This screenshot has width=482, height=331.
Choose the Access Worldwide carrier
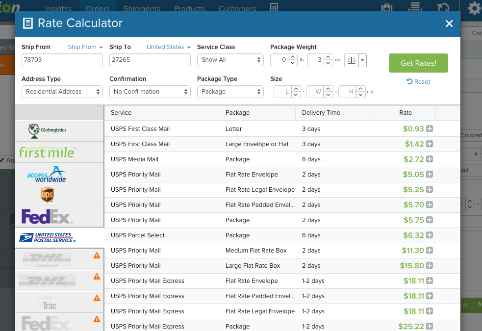tap(47, 174)
